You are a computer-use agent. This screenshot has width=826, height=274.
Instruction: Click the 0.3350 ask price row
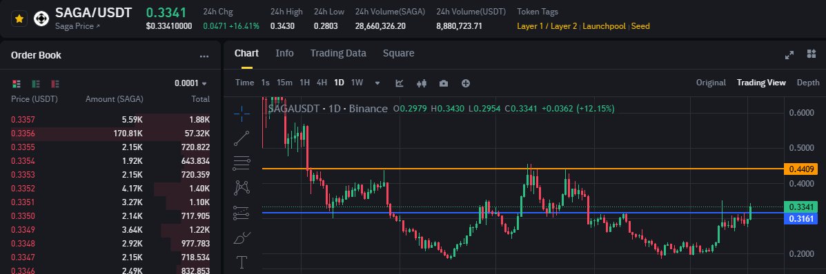pyautogui.click(x=110, y=216)
